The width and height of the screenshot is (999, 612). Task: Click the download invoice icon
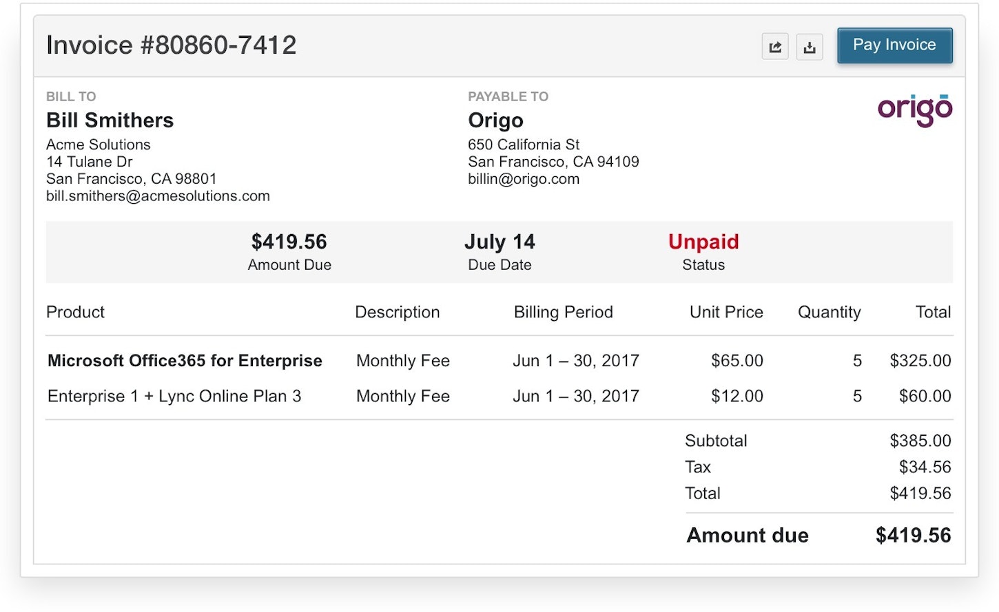click(810, 47)
